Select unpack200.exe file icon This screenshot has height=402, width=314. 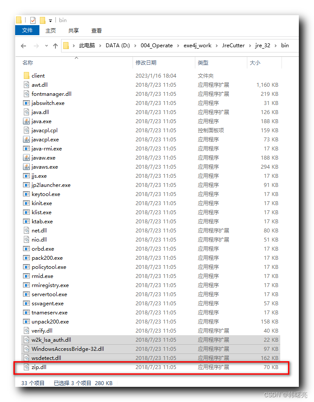[x=26, y=321]
